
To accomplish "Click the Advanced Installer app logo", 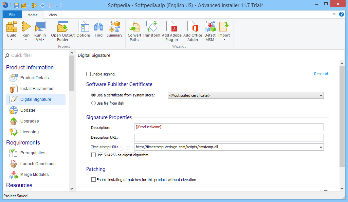I will (x=5, y=5).
